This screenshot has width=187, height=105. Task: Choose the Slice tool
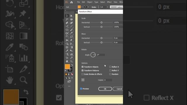(71, 58)
